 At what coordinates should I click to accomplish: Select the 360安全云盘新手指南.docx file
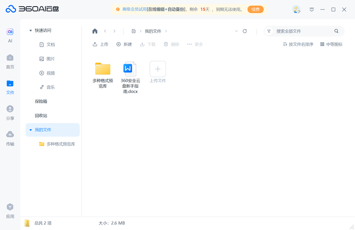[130, 78]
